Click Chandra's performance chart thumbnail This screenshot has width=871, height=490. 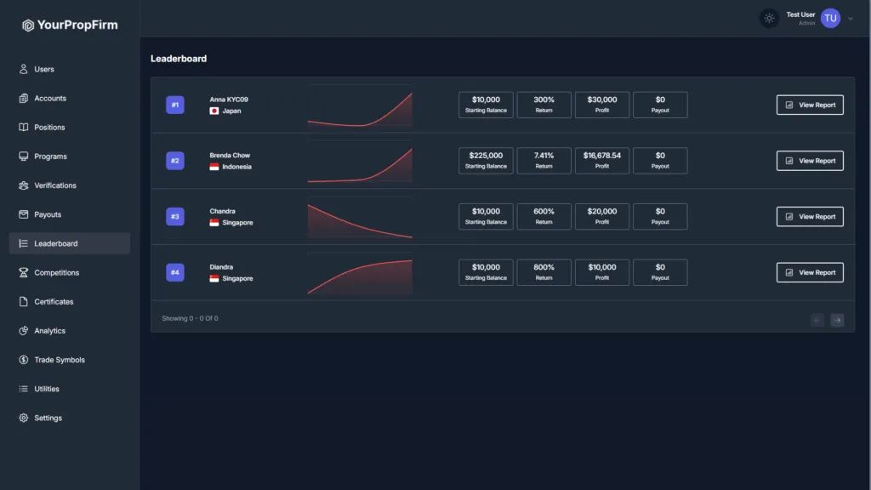click(360, 217)
